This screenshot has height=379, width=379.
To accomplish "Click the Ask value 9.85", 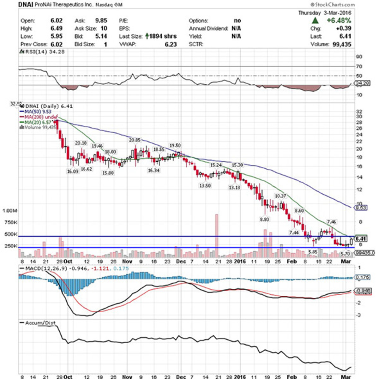I will click(101, 21).
